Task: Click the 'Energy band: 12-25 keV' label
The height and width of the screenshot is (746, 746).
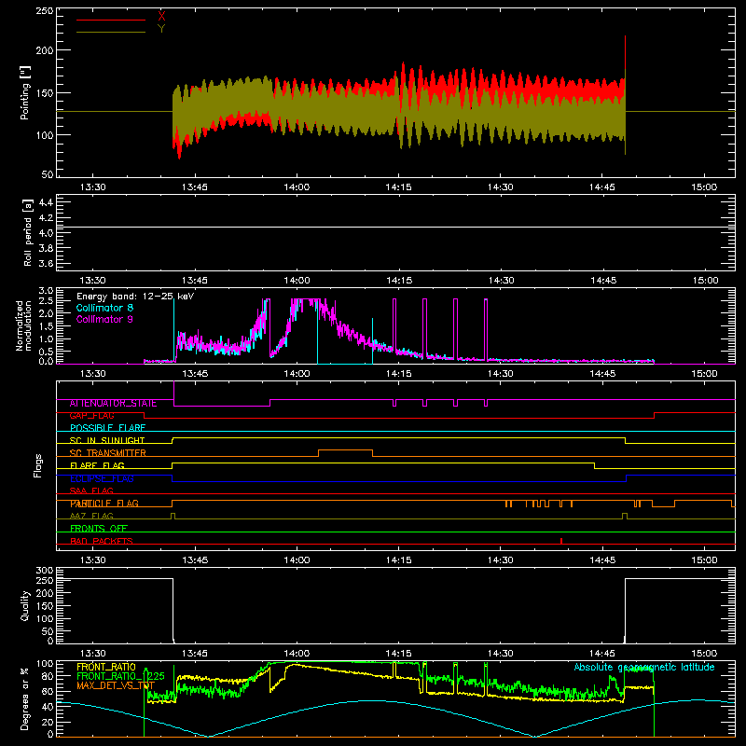Action: click(x=135, y=297)
